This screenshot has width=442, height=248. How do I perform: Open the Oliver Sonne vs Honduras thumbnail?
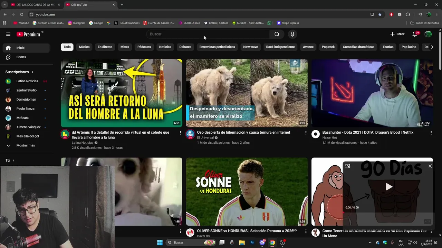[247, 192]
